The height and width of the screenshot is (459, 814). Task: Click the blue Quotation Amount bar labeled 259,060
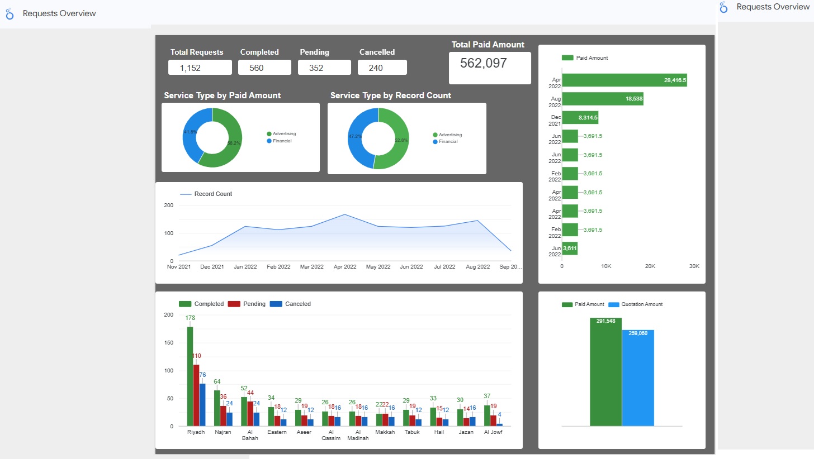click(638, 378)
